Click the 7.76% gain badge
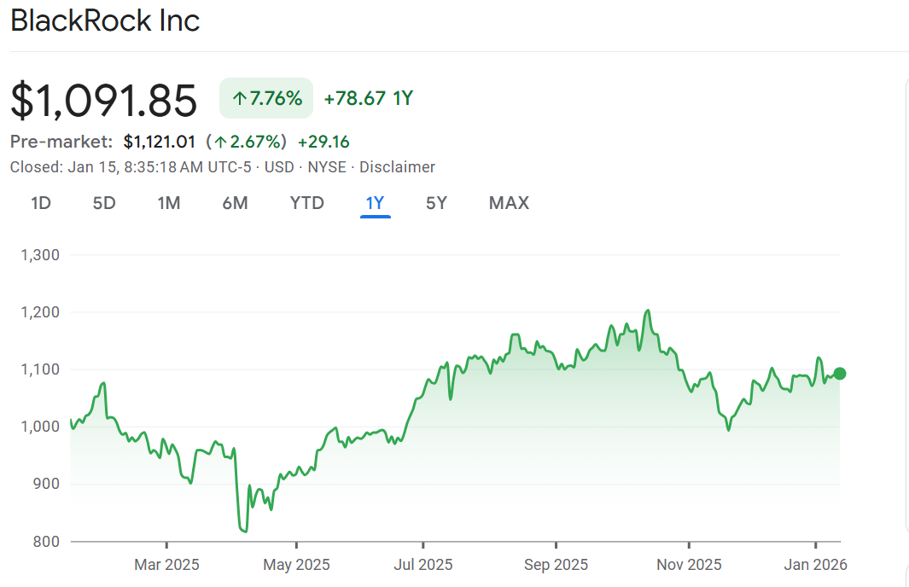Viewport: 909px width, 587px height. [x=266, y=99]
